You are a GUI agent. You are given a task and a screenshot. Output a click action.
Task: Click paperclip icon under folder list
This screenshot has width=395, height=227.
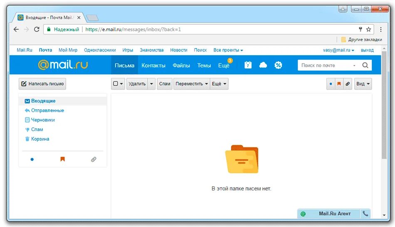click(x=94, y=159)
